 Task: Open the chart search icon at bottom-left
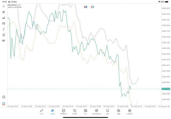(x=4, y=97)
